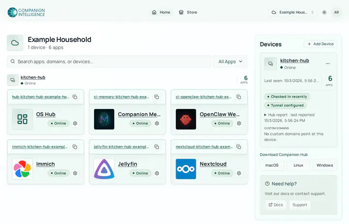This screenshot has height=224, width=349.
Task: Open the Jellyfin app title
Action: click(x=127, y=164)
